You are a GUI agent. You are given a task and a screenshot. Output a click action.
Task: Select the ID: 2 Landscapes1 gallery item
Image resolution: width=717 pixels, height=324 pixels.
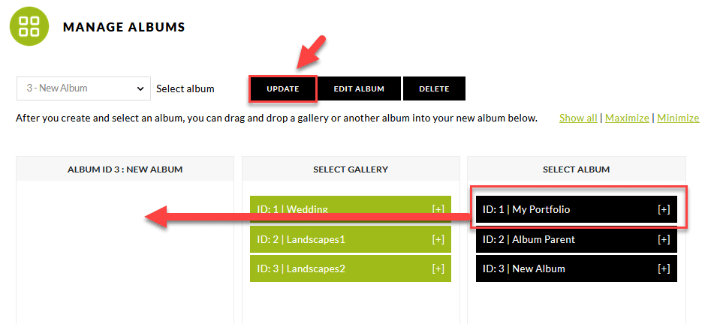[x=351, y=239]
